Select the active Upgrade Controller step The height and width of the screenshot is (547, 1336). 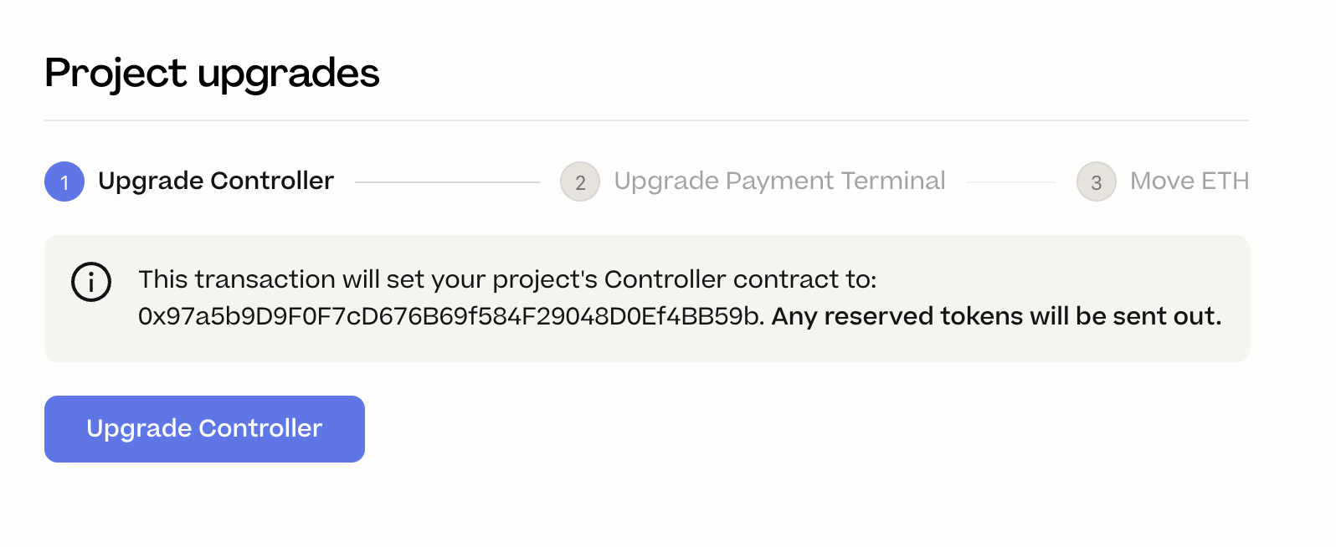215,181
